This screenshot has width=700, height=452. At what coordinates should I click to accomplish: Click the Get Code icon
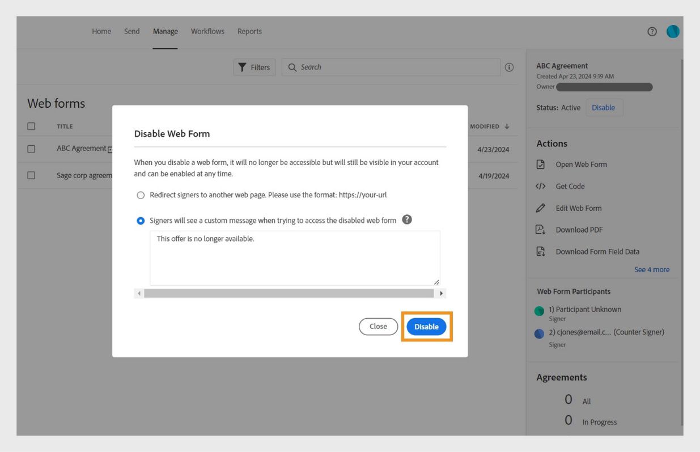[541, 187]
